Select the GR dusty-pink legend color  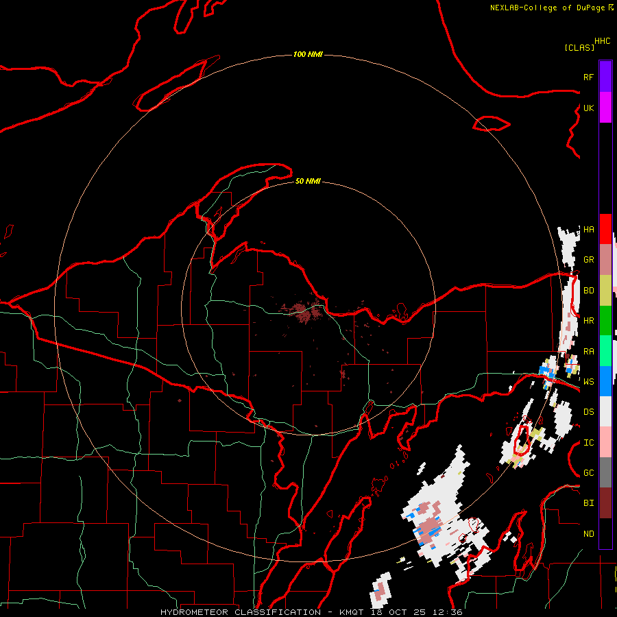tap(605, 260)
